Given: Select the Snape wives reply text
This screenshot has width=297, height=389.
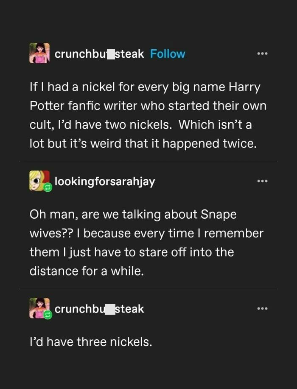Looking at the screenshot, I should pyautogui.click(x=146, y=241).
